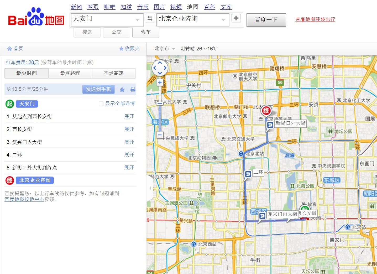Click the red destination pin on map
The image size is (377, 274).
266,111
